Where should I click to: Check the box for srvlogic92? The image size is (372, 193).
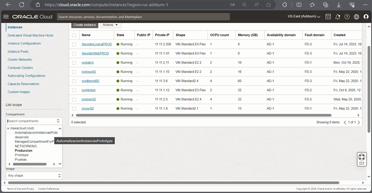(x=74, y=100)
